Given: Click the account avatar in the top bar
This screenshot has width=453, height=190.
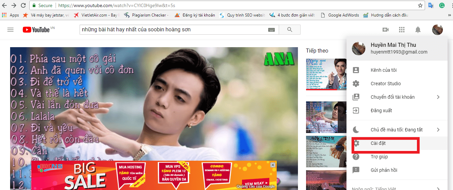Looking at the screenshot, I should 437,30.
